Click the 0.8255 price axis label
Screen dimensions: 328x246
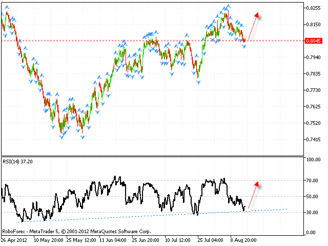[313, 8]
